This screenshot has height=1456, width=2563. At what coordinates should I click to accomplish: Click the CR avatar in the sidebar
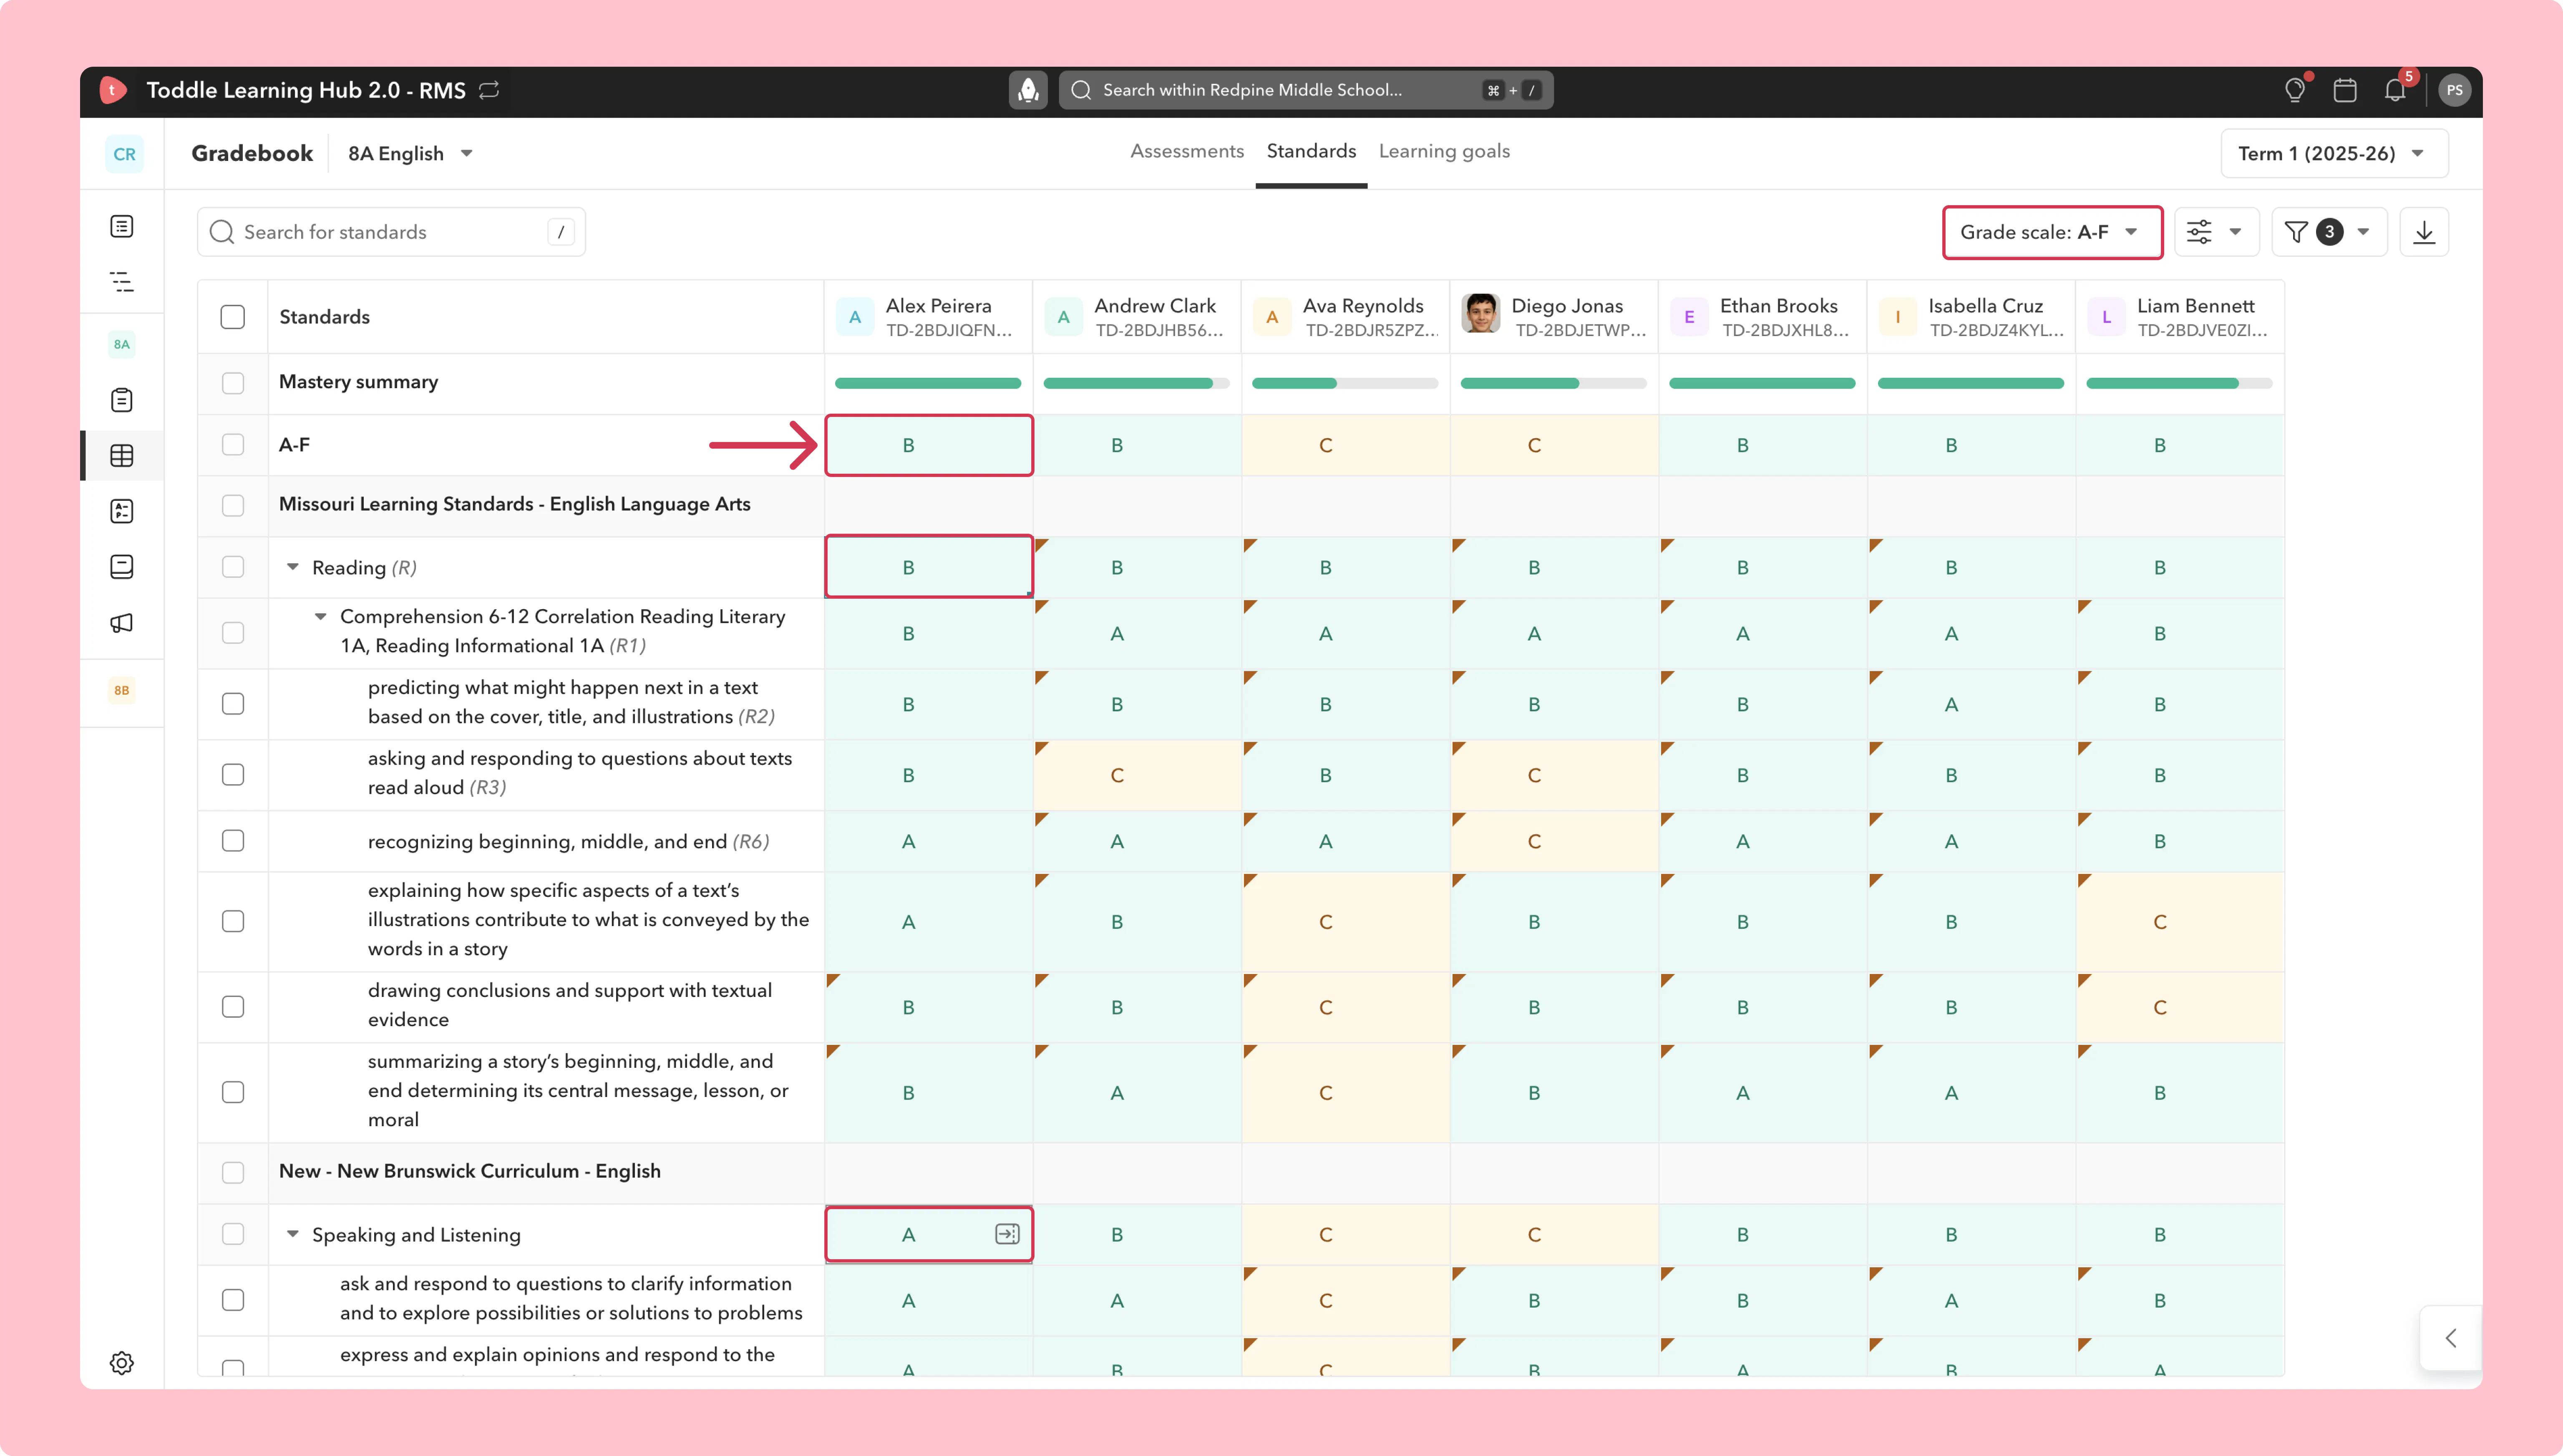click(124, 154)
